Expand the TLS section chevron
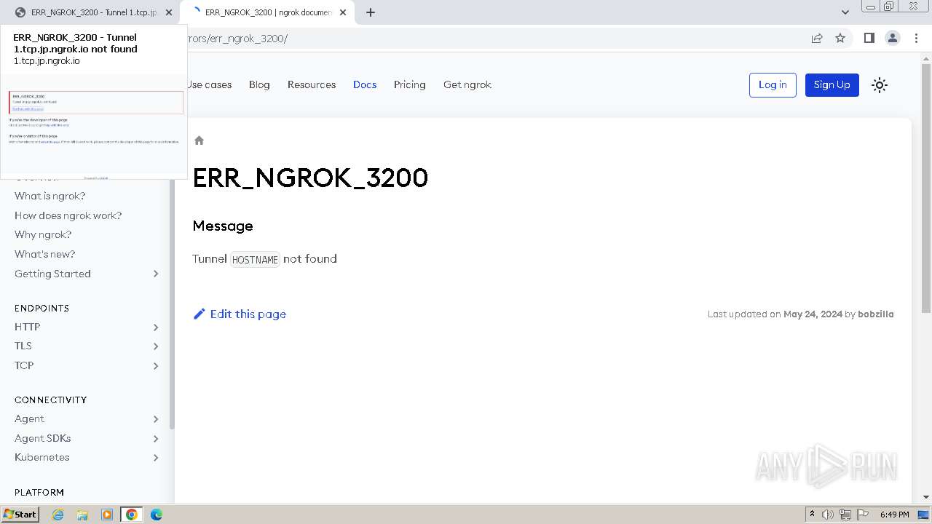Image resolution: width=932 pixels, height=524 pixels. point(156,346)
